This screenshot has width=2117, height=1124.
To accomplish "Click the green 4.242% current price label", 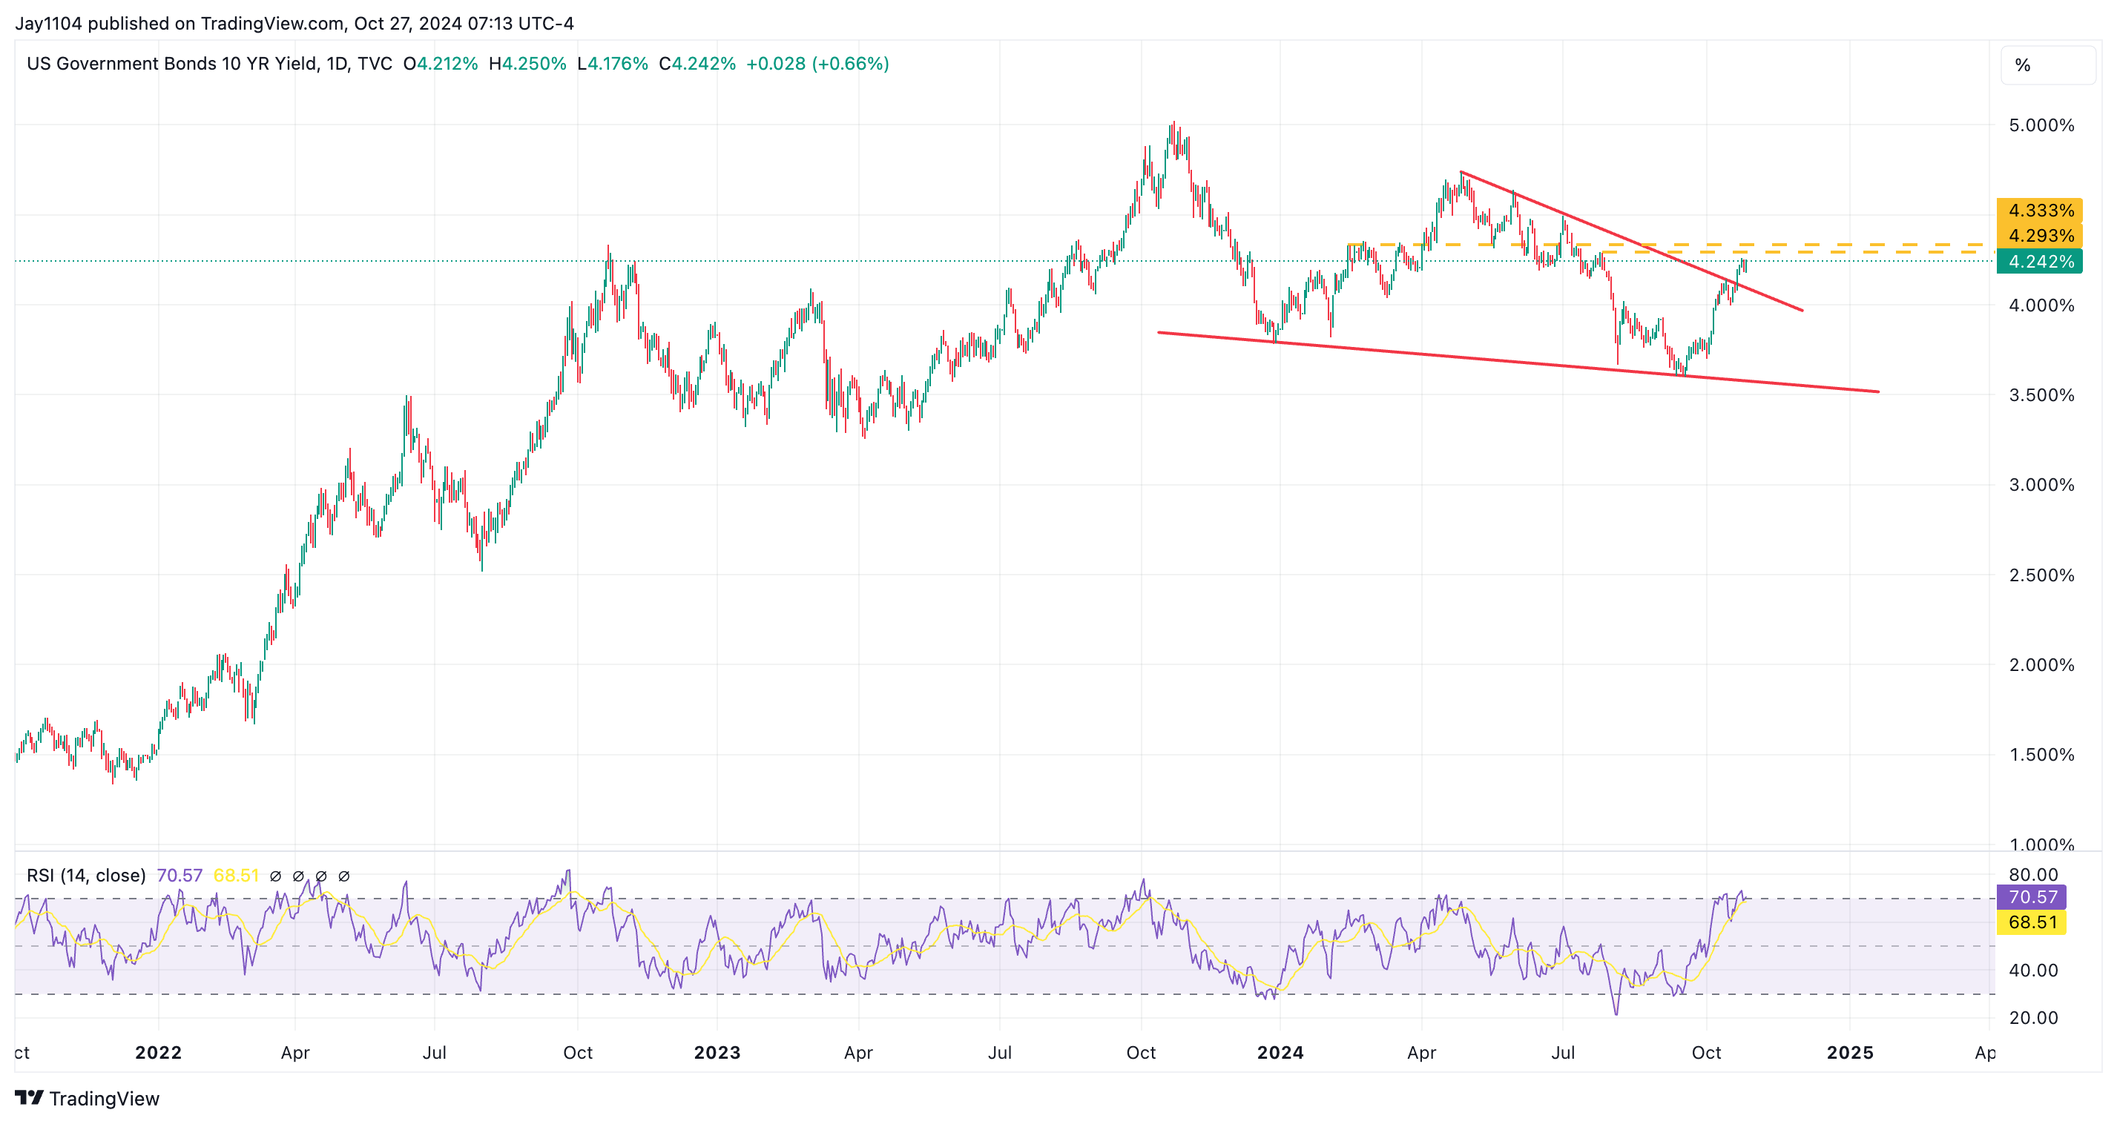I will [x=2040, y=261].
